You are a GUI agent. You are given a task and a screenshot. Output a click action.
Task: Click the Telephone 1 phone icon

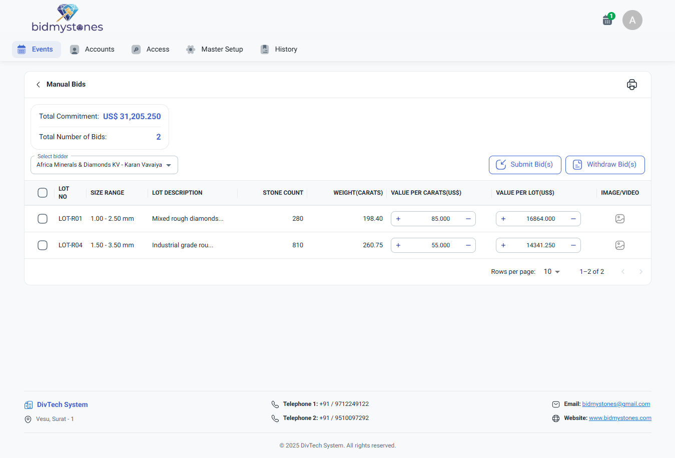[x=275, y=404]
